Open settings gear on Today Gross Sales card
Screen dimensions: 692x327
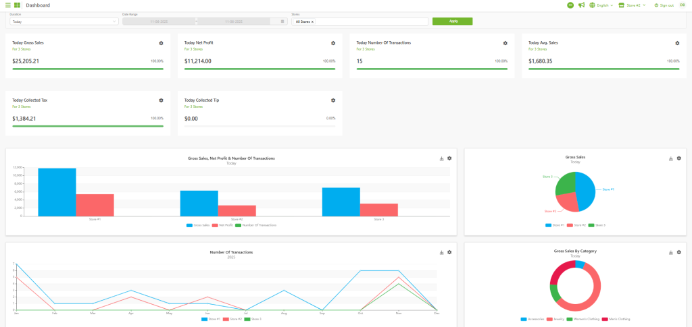click(x=161, y=43)
